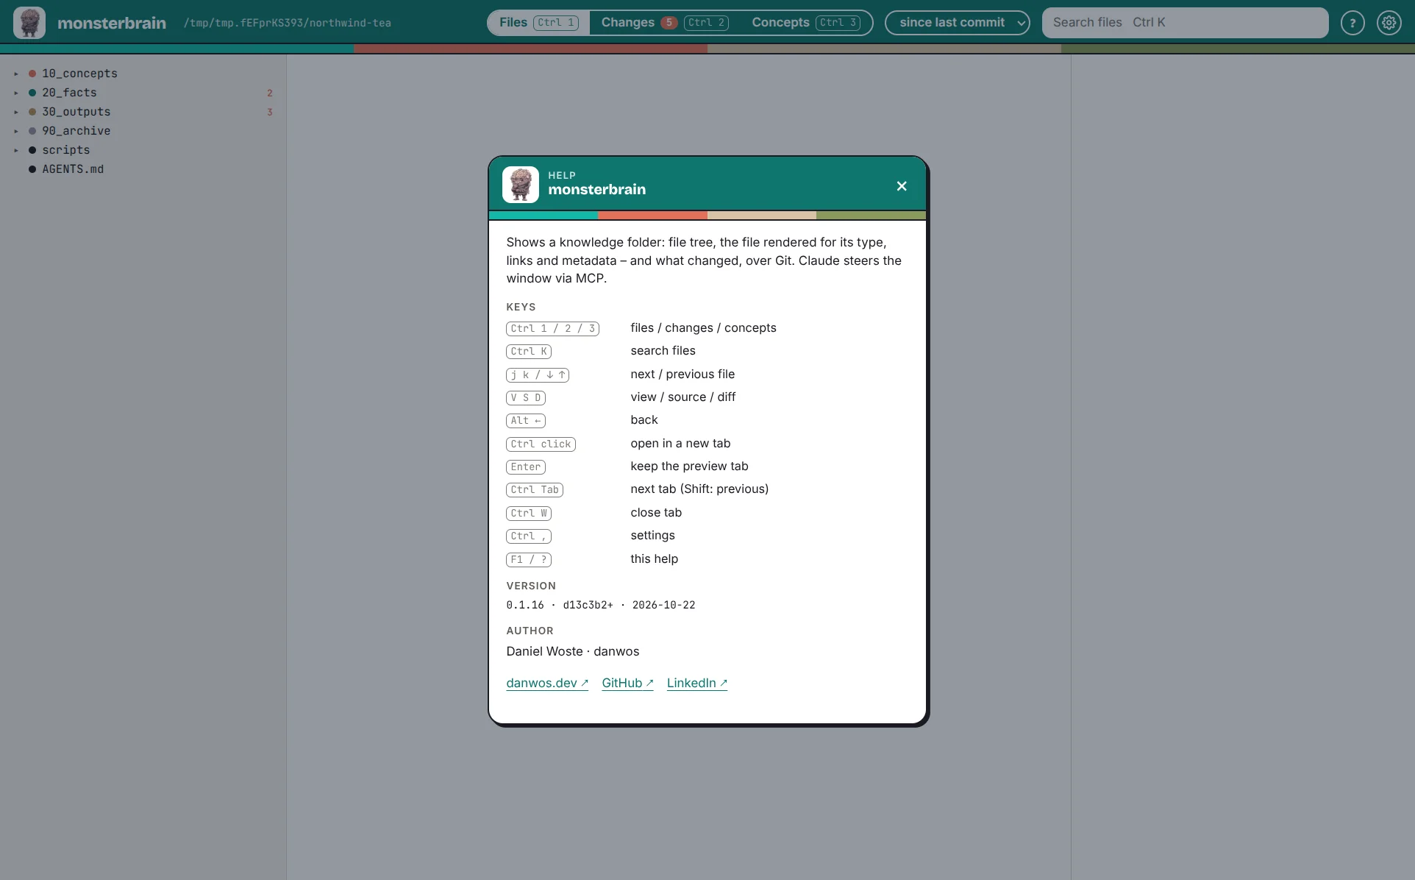Open the AGENTS.md file

pyautogui.click(x=73, y=169)
